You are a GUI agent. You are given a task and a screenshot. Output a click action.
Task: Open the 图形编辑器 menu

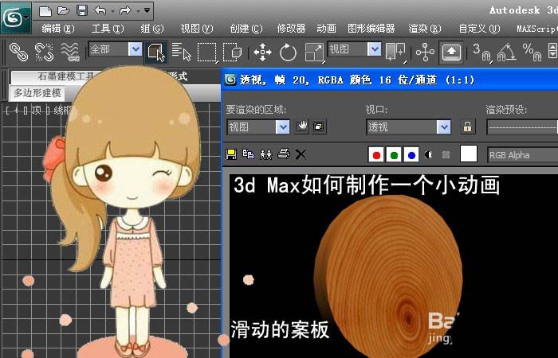pos(371,29)
